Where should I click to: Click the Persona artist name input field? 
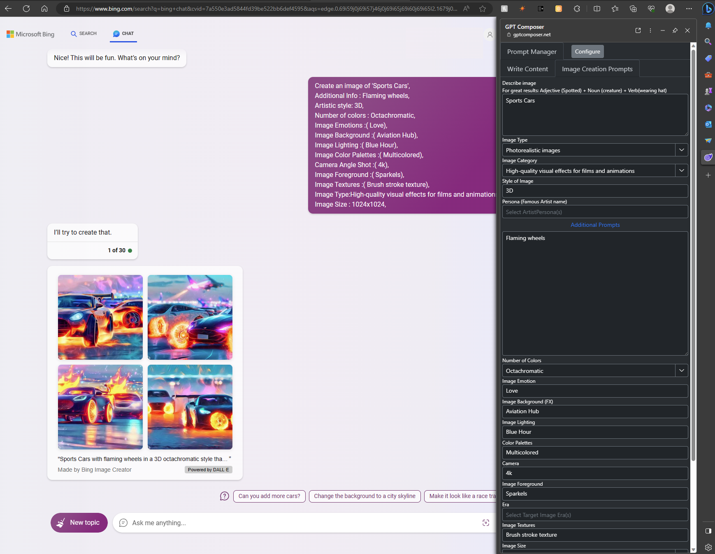594,212
